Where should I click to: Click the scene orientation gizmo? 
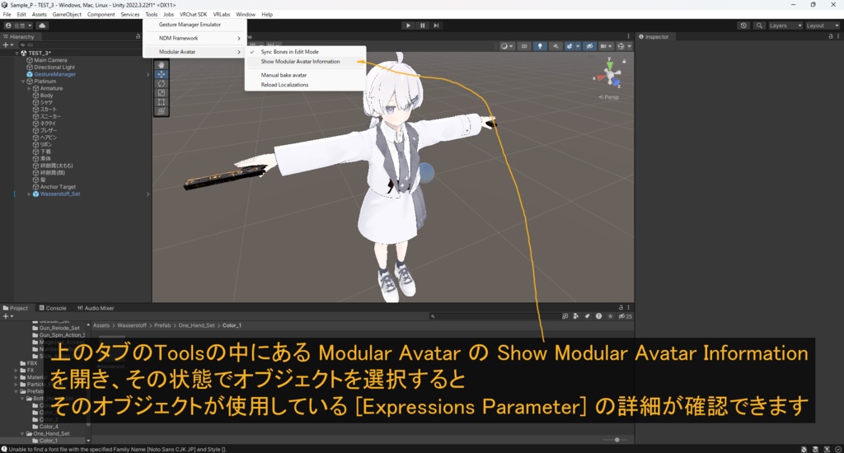(609, 74)
